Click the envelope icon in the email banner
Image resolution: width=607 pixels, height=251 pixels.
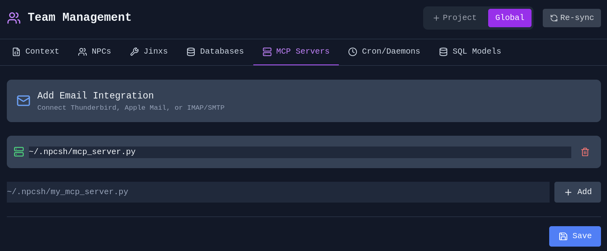pyautogui.click(x=23, y=101)
